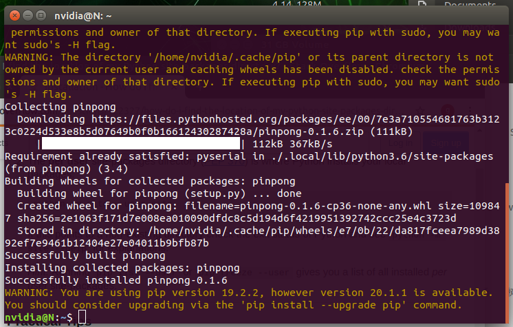Click the 'Requirement already satisfied: pyserial' line
Image resolution: width=513 pixels, height=327 pixels.
(x=249, y=162)
